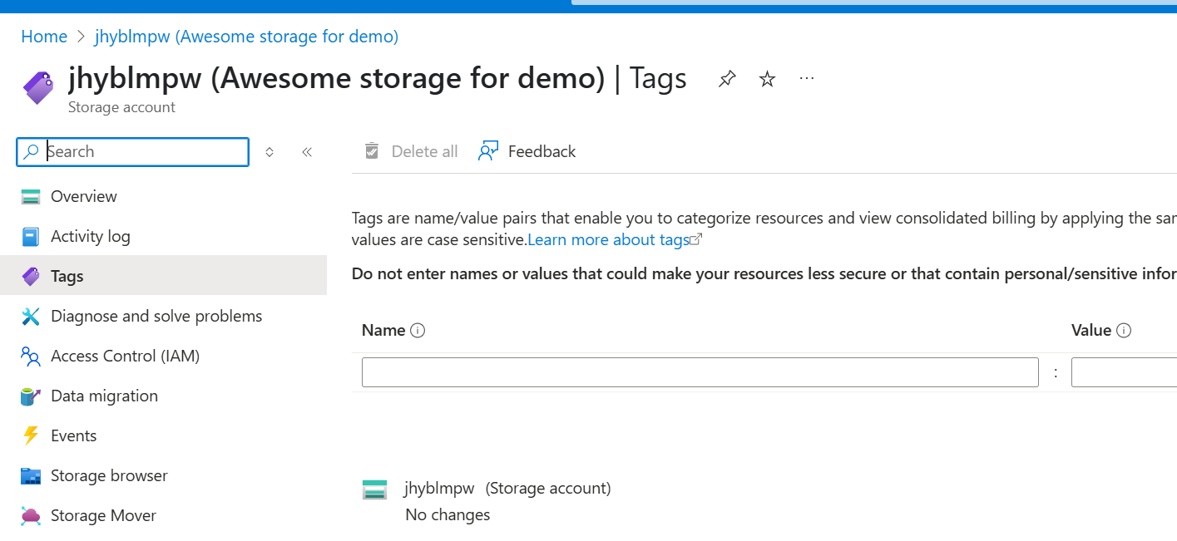Image resolution: width=1177 pixels, height=541 pixels.
Task: Click the Feedback person icon
Action: coord(488,151)
